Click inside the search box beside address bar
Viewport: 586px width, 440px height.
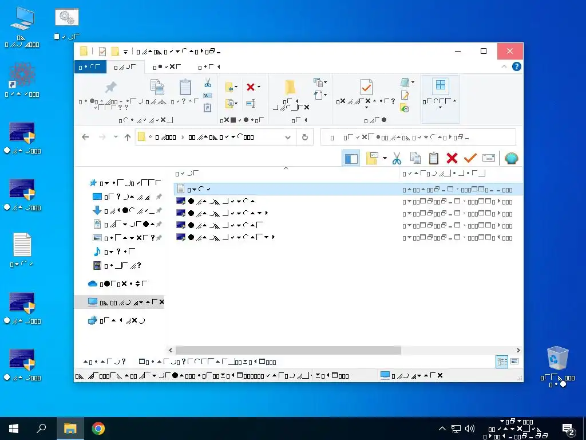pyautogui.click(x=418, y=137)
